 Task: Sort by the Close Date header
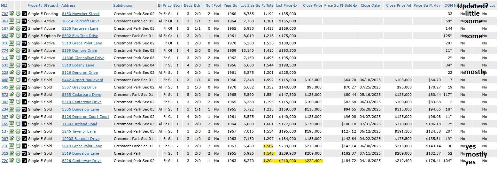click(370, 5)
